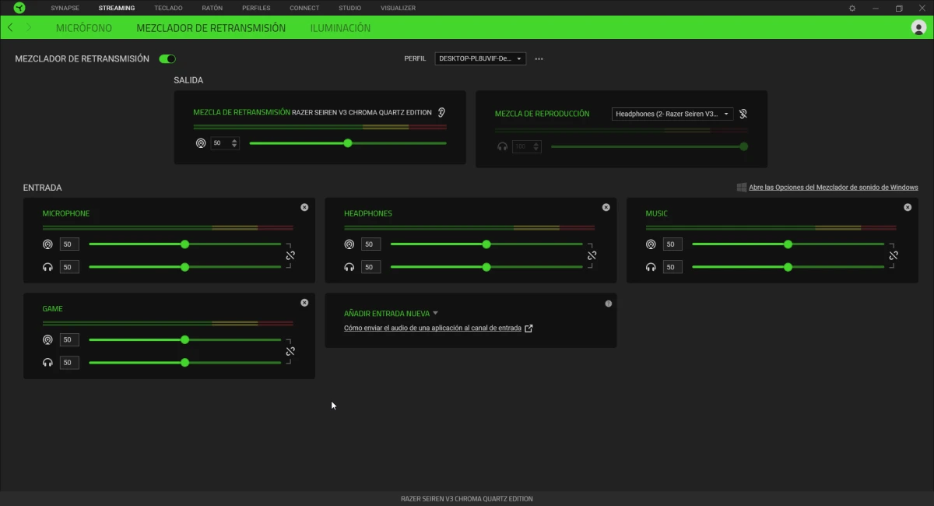
Task: Remove the Game input channel
Action: [x=304, y=302]
